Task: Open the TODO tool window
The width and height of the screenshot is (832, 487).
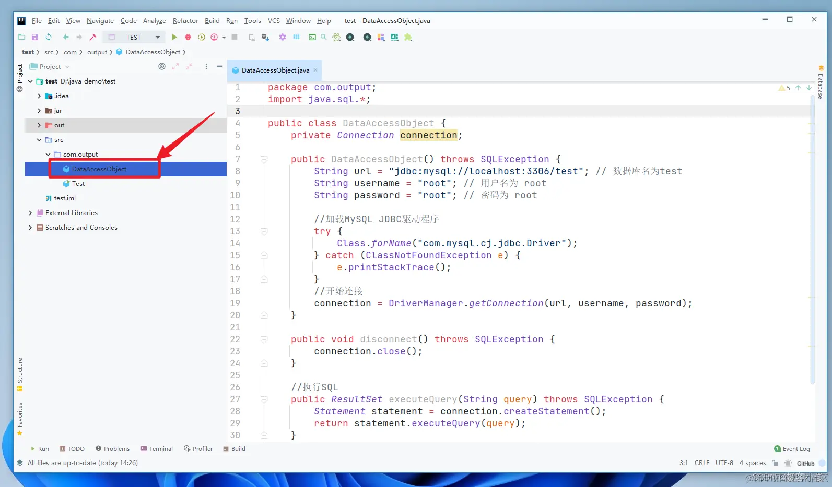Action: pyautogui.click(x=72, y=448)
